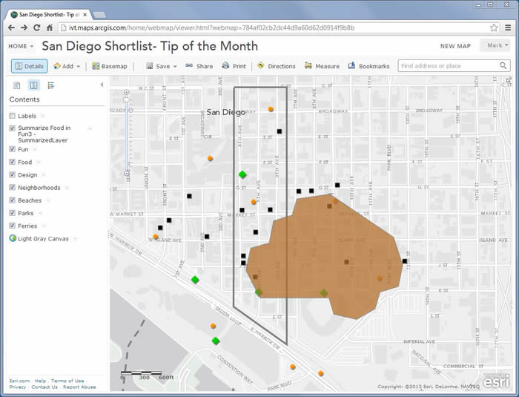Viewport: 519px width, 397px height.
Task: Click the green diamond near Convention Way
Action: (216, 341)
